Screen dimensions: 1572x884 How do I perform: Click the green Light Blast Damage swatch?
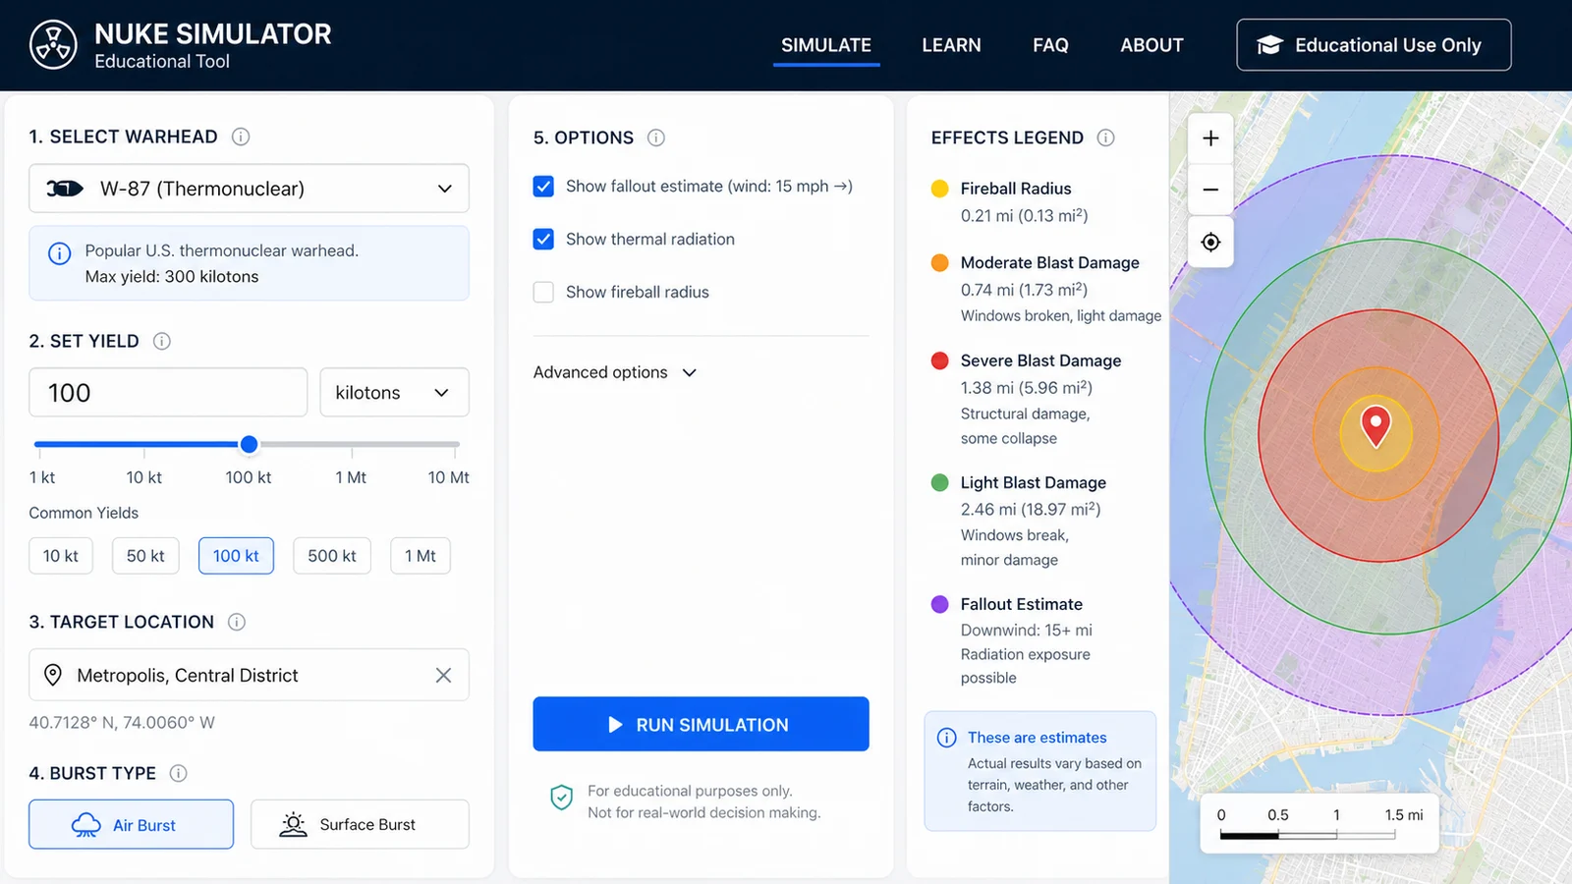coord(939,482)
